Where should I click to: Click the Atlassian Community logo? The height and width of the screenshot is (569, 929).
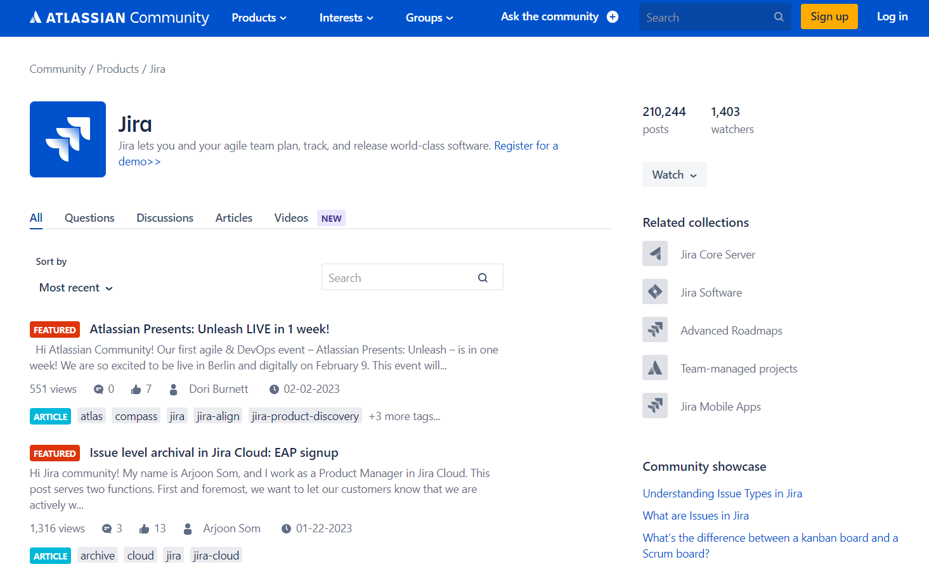click(119, 18)
